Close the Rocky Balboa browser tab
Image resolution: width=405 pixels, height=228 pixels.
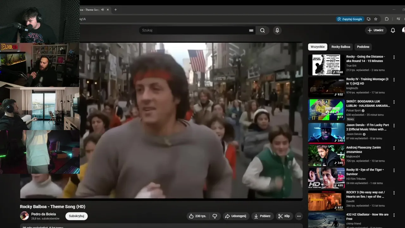(x=108, y=10)
